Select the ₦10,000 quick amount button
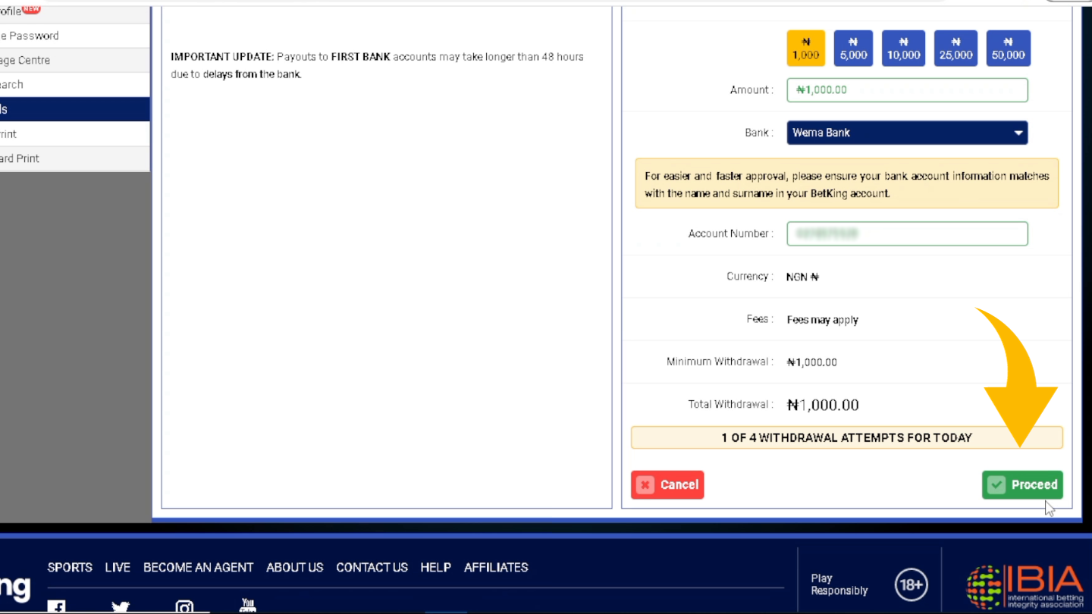 click(x=903, y=49)
